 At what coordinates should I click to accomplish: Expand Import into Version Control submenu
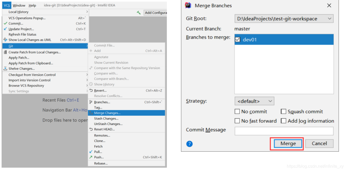(x=45, y=80)
